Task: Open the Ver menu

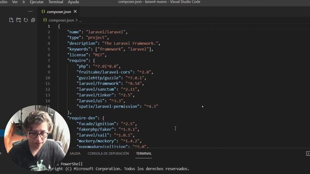Action: click(15, 2)
